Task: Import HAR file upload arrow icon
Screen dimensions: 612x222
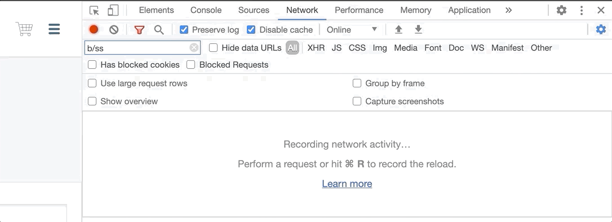Action: click(398, 30)
